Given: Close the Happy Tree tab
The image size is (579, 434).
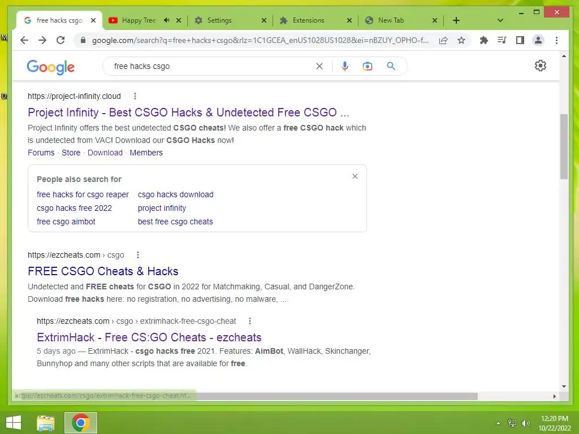Looking at the screenshot, I should [179, 20].
